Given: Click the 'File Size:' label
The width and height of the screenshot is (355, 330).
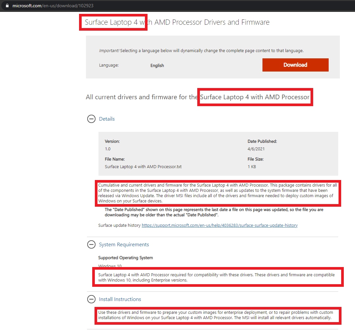Looking at the screenshot, I should pos(256,159).
